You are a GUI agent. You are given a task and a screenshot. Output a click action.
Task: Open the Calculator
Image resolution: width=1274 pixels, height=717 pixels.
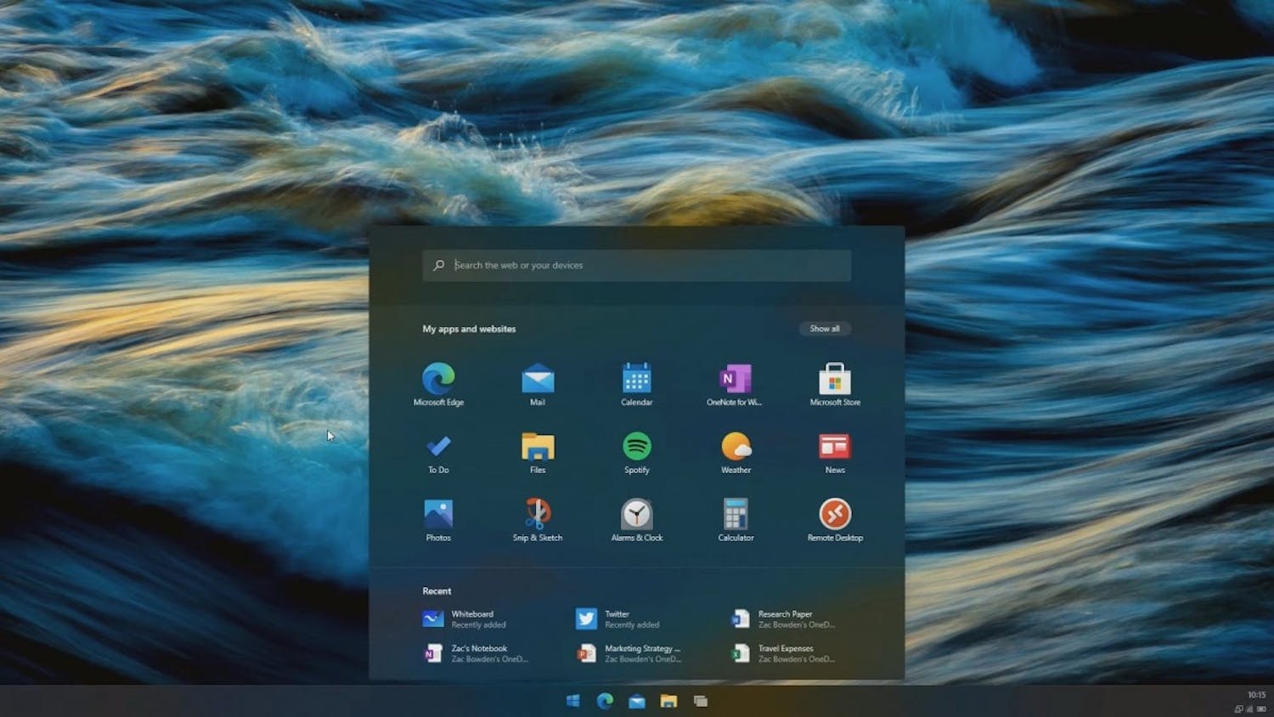735,514
